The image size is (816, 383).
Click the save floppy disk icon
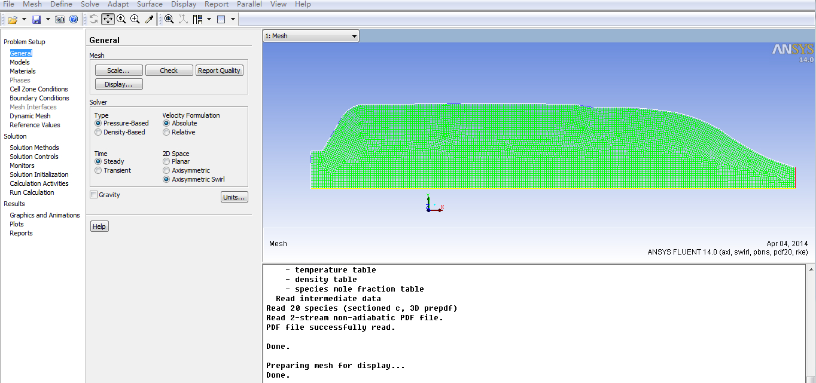pyautogui.click(x=36, y=20)
